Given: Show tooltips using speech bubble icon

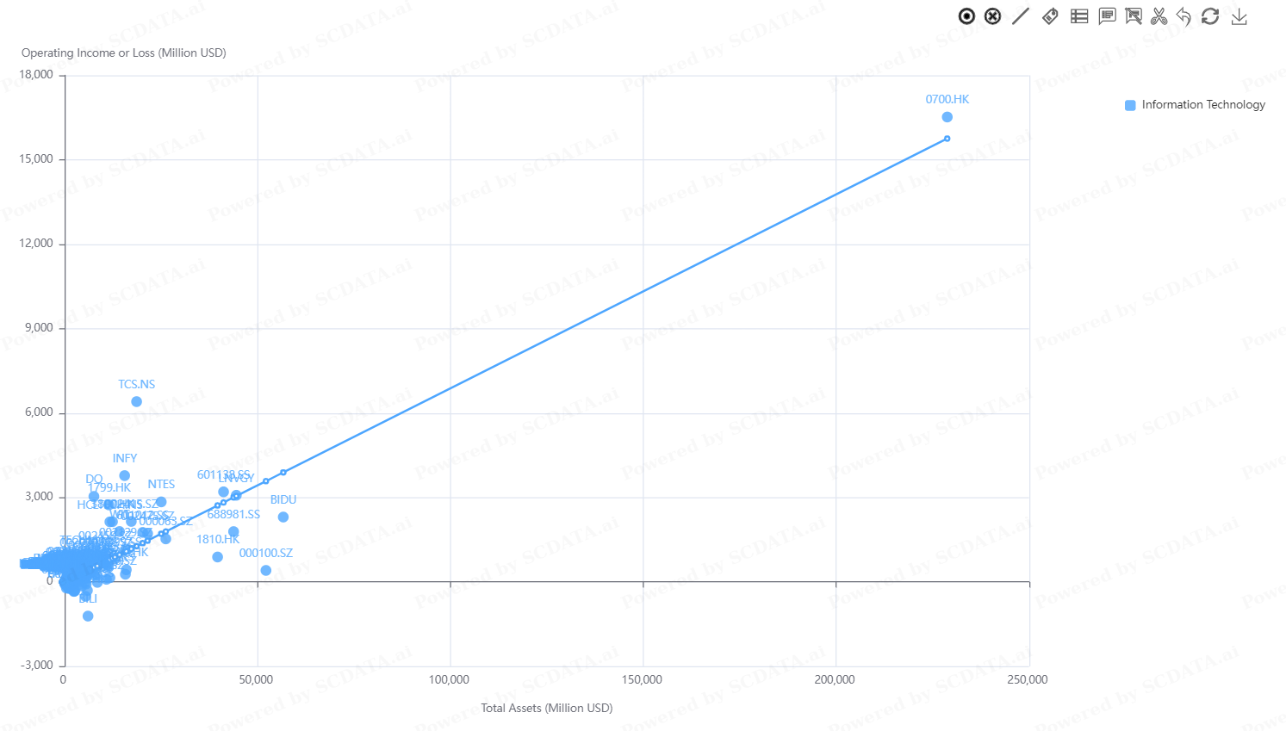Looking at the screenshot, I should (1107, 16).
